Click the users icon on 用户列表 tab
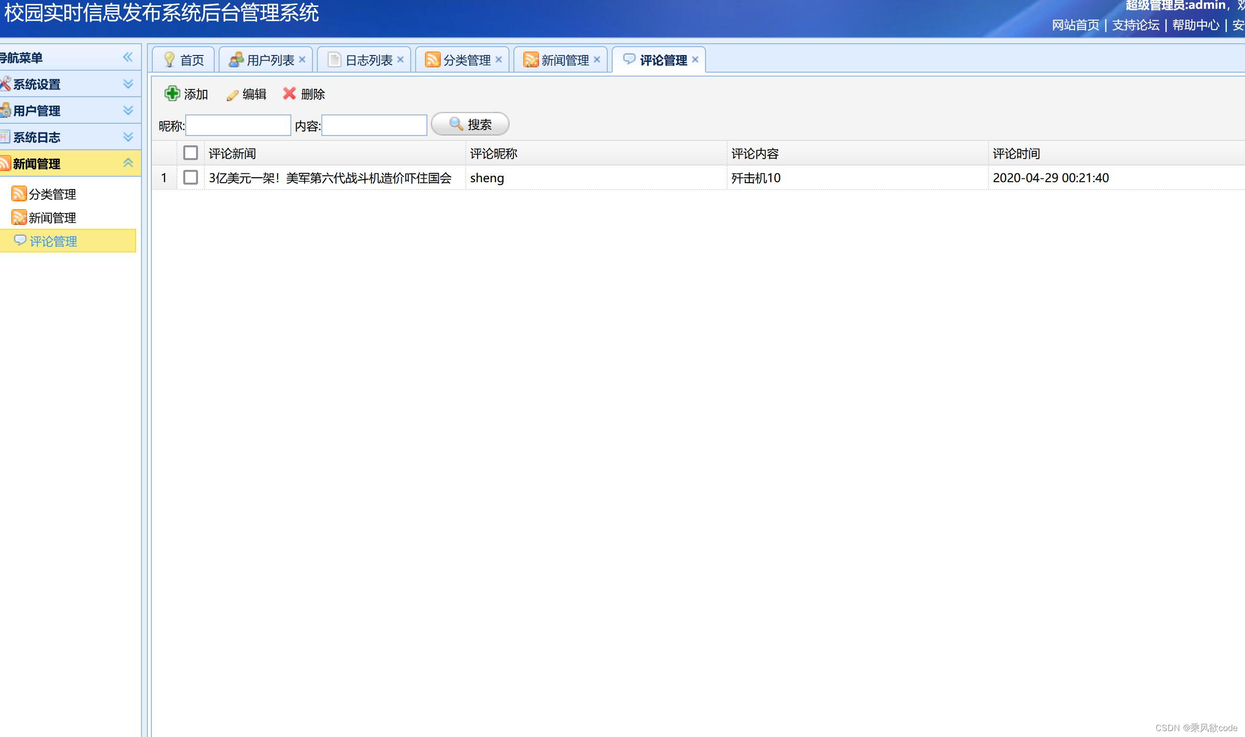Screen dimensions: 1245x737 [x=235, y=59]
